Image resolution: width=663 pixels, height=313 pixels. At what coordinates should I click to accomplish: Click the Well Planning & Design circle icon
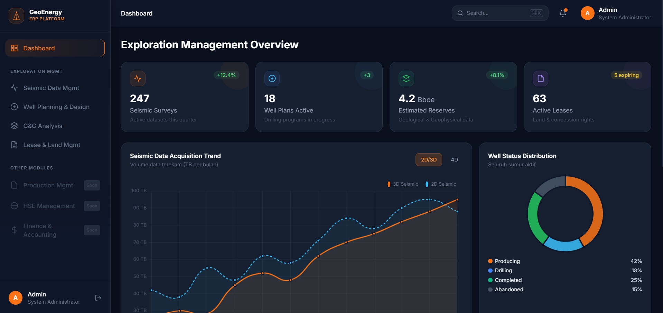(14, 107)
